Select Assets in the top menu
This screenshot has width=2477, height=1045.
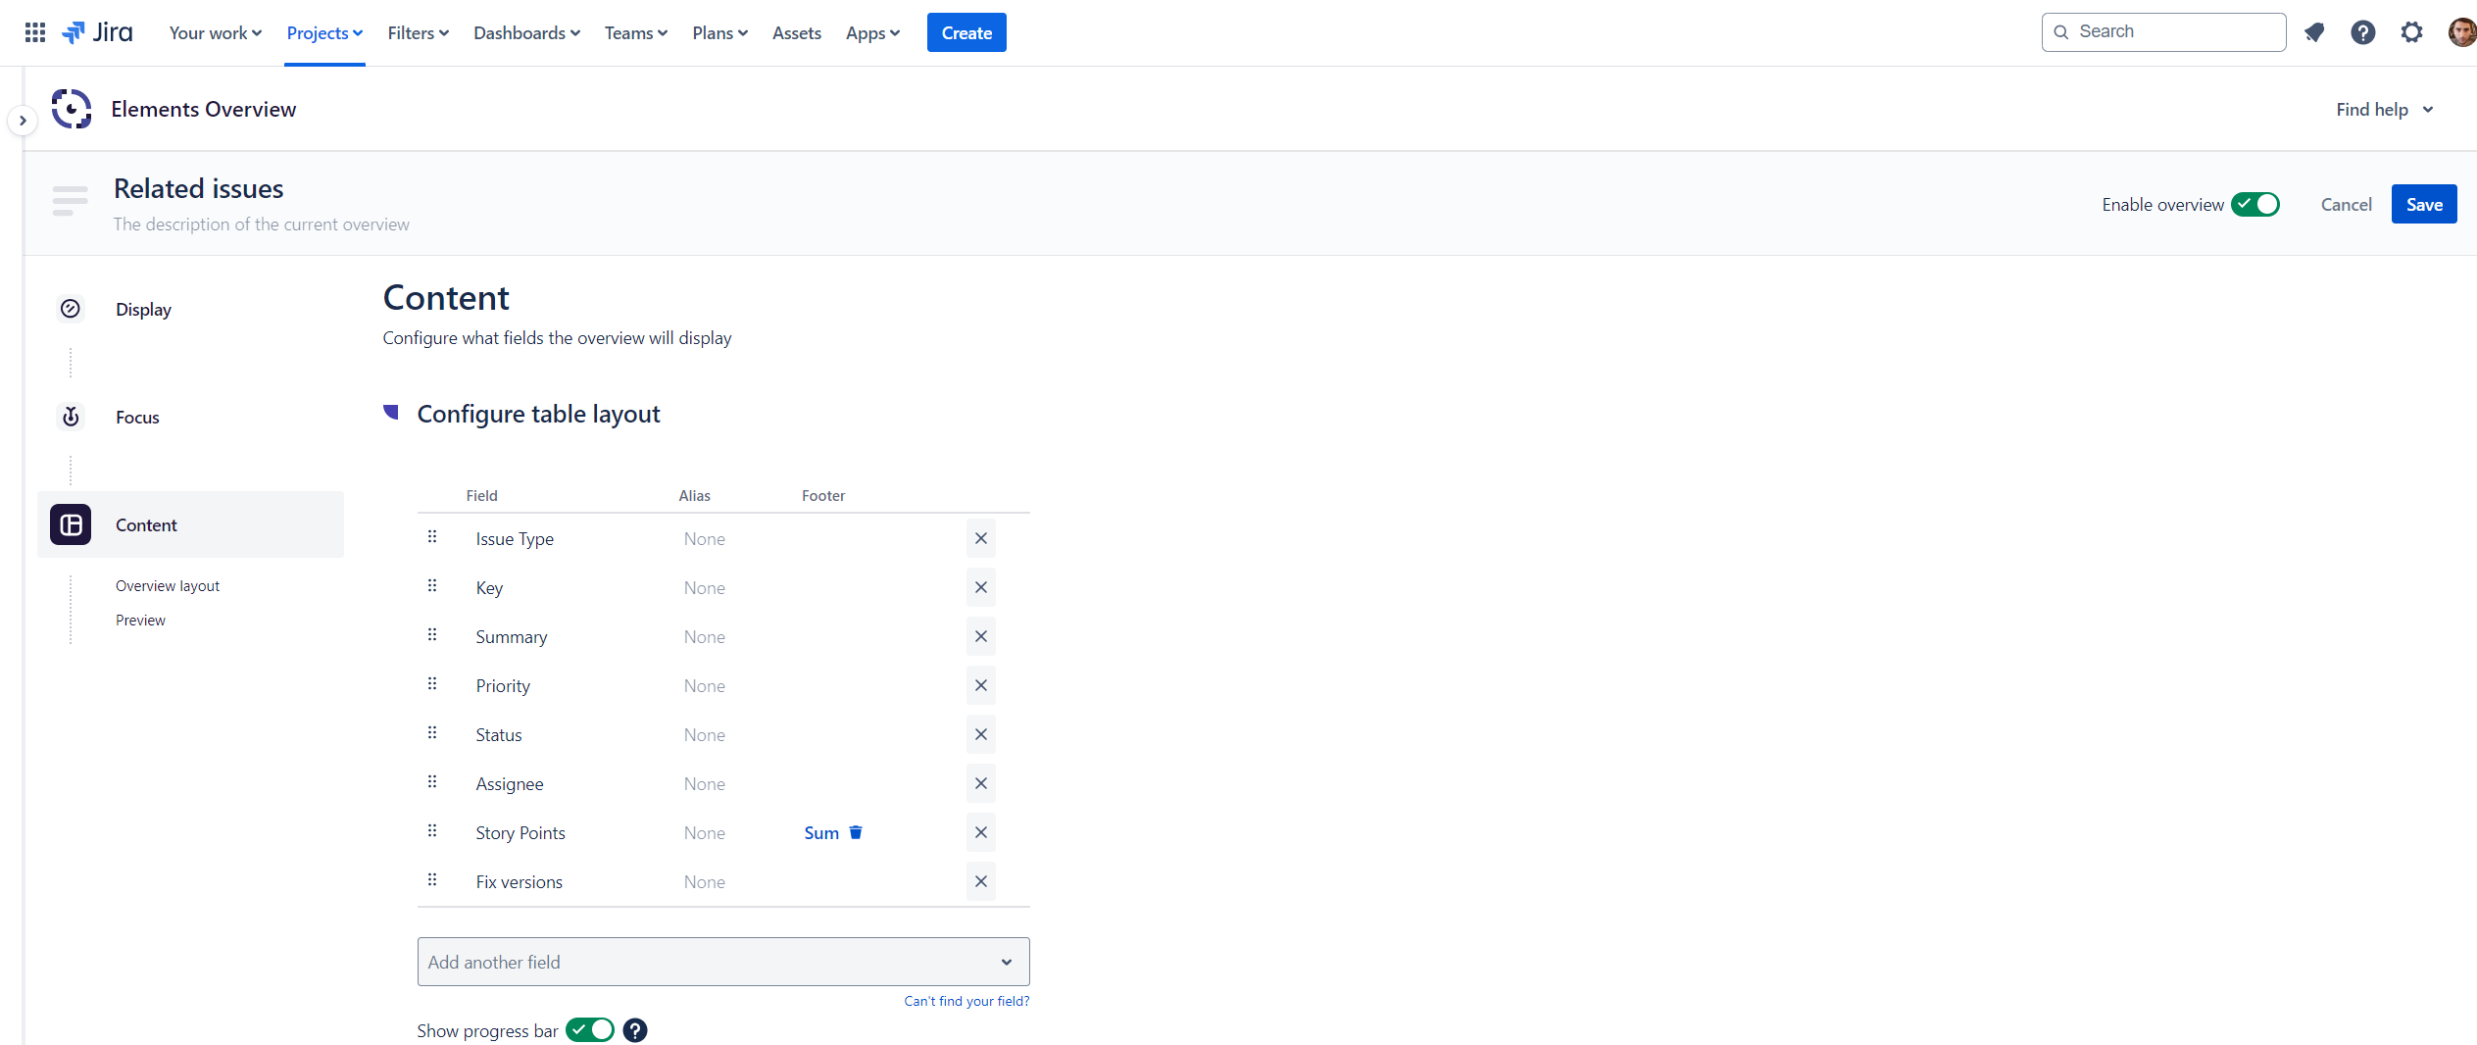pos(796,31)
